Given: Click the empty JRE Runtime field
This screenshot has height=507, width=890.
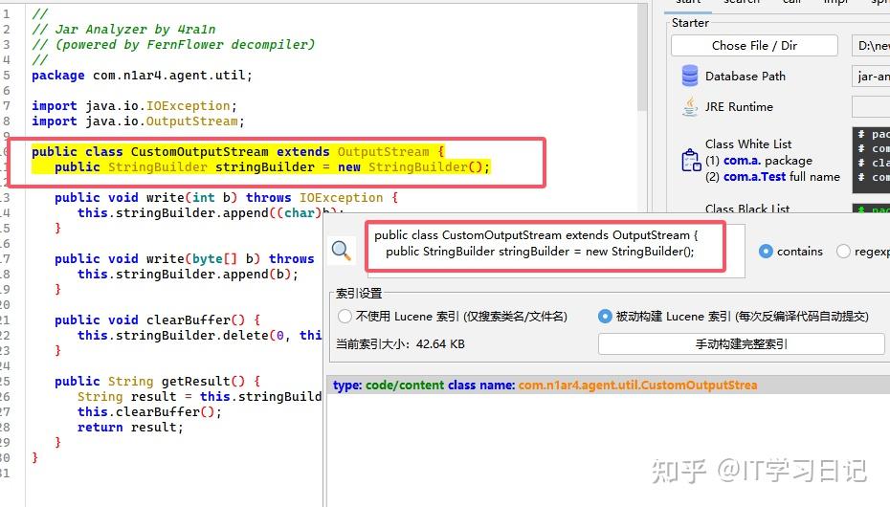Looking at the screenshot, I should point(871,106).
